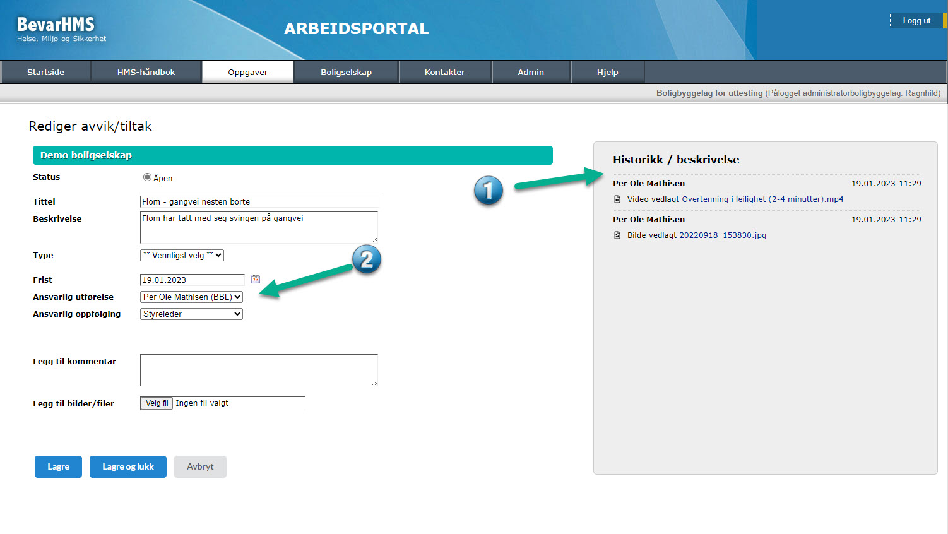Open the Hjelp menu tab
The width and height of the screenshot is (948, 534).
607,73
